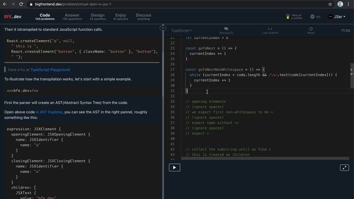Open the in AST Explorer link
The image size is (354, 199).
click(x=49, y=112)
